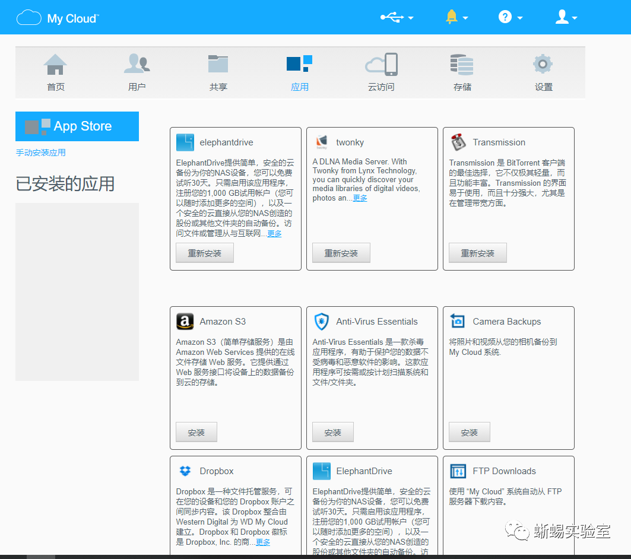The image size is (631, 559).
Task: Open the USB devices dropdown
Action: pos(397,18)
